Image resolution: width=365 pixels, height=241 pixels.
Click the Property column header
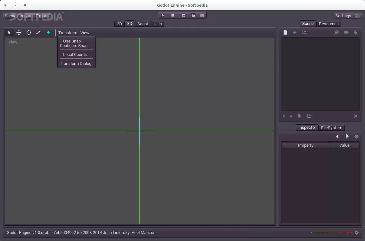306,145
